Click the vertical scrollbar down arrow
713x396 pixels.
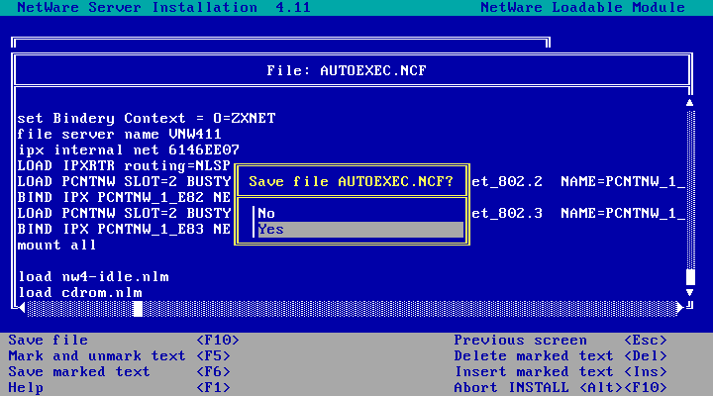pos(690,292)
